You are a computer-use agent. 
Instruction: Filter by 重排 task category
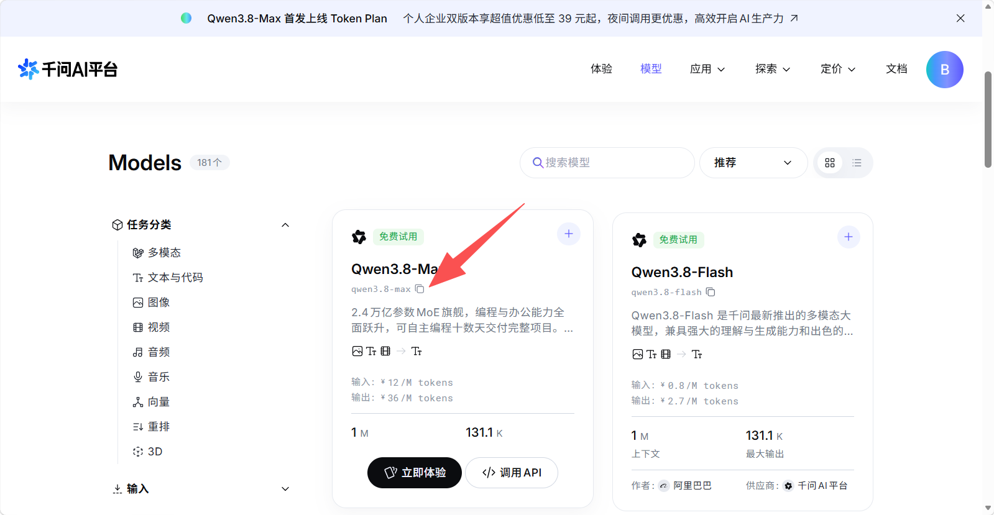click(x=151, y=427)
